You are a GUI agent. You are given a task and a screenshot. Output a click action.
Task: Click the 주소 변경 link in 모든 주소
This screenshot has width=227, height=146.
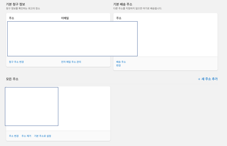[14, 136]
